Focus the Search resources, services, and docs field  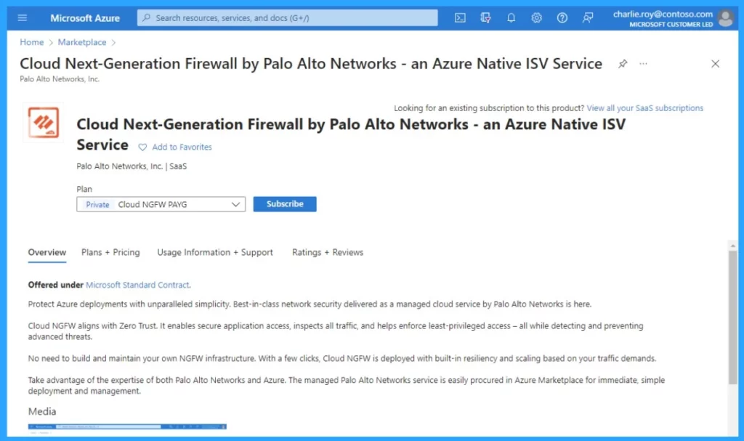pos(288,18)
